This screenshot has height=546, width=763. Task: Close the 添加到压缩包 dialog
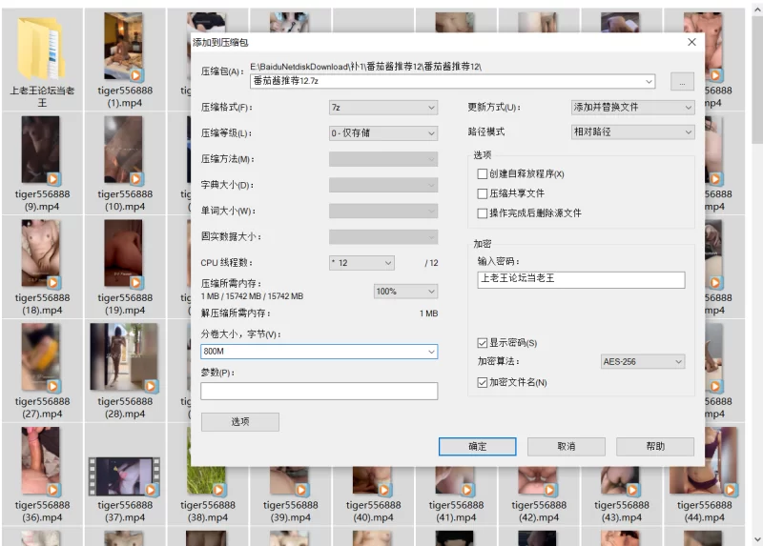click(x=691, y=42)
